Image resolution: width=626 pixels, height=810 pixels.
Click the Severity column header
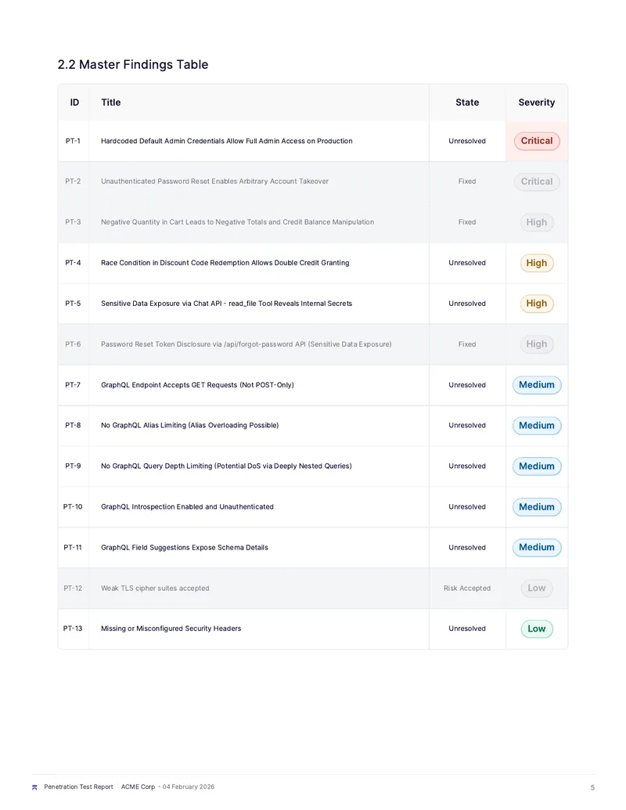tap(537, 103)
